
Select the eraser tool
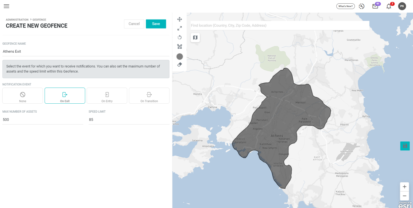pos(179,65)
